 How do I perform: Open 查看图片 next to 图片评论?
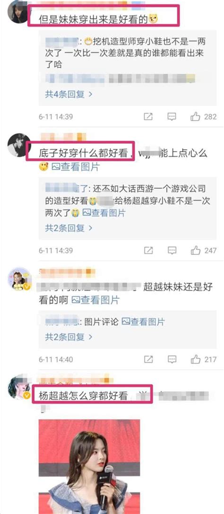143,322
